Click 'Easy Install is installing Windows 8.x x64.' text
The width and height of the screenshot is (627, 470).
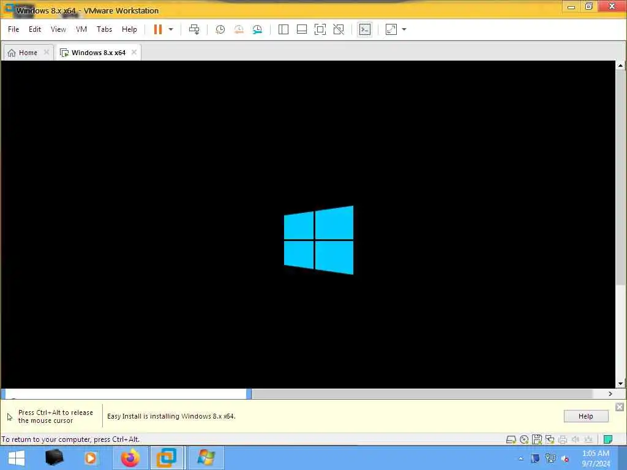tap(171, 416)
